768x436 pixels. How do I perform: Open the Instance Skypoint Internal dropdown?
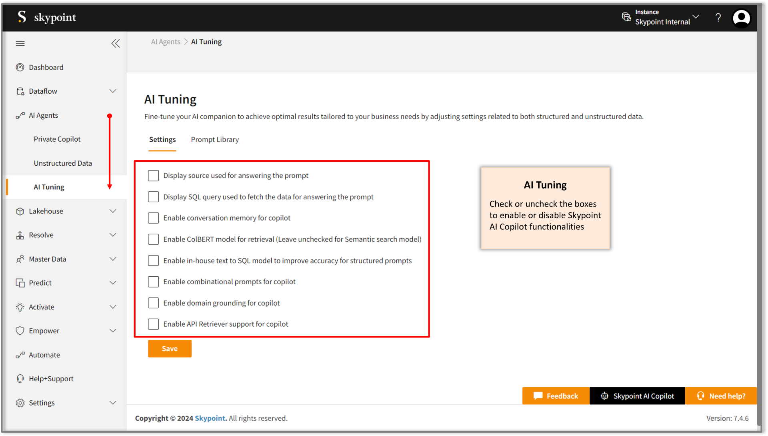tap(661, 17)
